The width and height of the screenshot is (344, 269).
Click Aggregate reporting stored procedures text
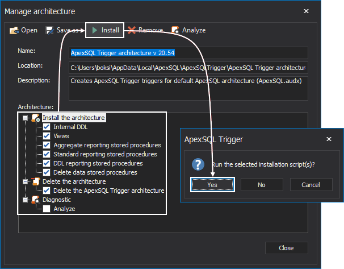point(107,145)
